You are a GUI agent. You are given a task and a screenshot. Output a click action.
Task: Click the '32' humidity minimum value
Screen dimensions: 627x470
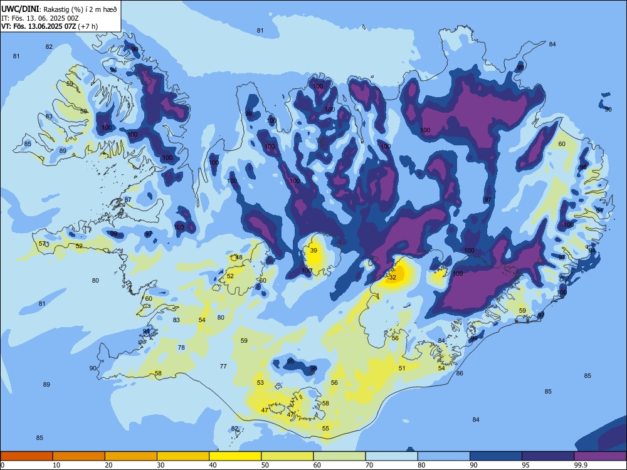tap(393, 277)
